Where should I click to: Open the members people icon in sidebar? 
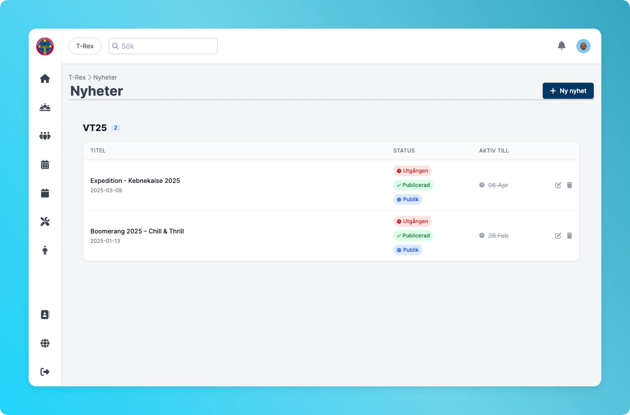click(x=45, y=136)
